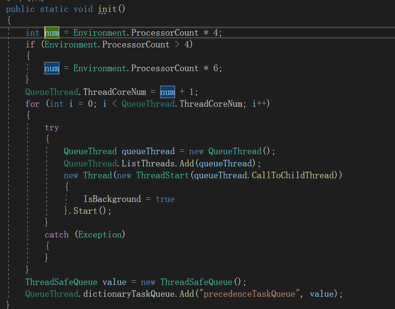The height and width of the screenshot is (309, 395).
Task: Click num in the ProcessorCount * 6 line
Action: 52,68
